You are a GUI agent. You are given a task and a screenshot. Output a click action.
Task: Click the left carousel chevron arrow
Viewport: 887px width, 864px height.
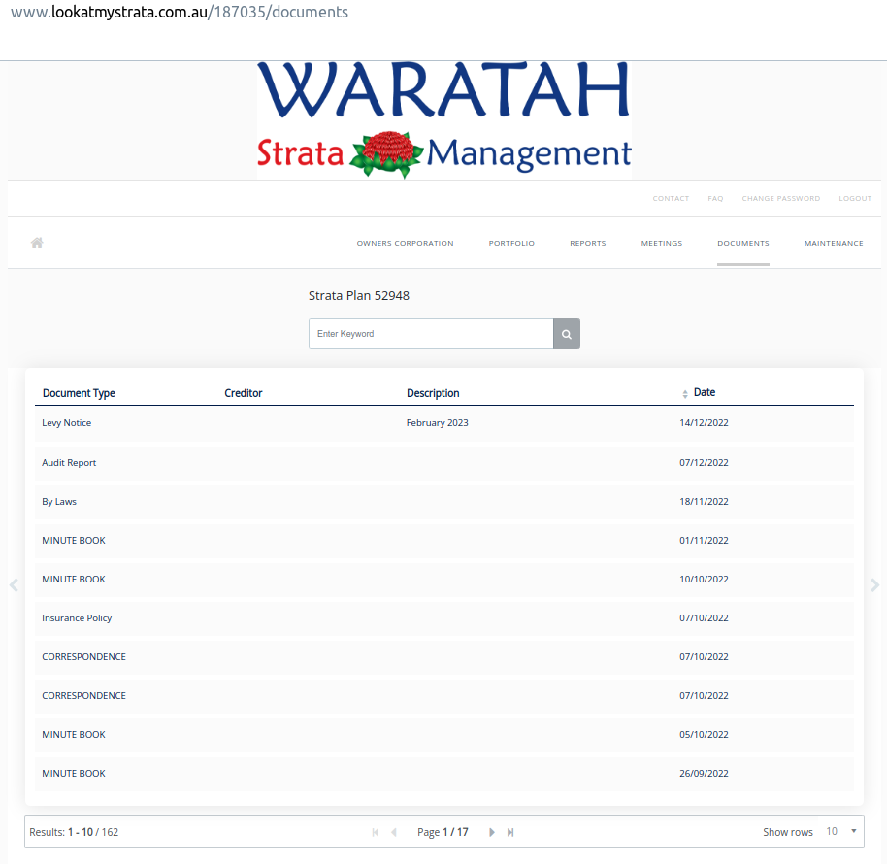tap(15, 585)
